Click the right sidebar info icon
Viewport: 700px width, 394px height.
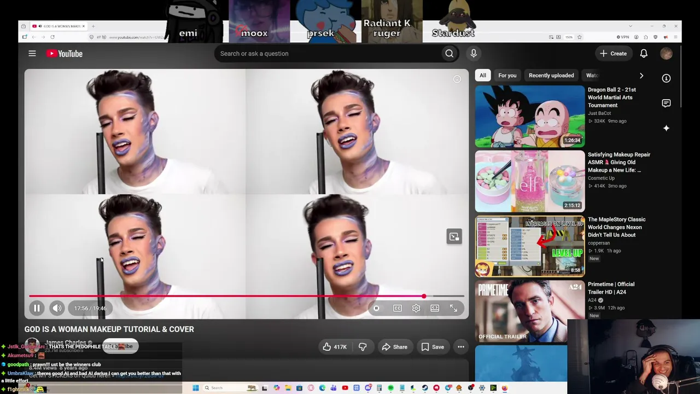(x=666, y=78)
